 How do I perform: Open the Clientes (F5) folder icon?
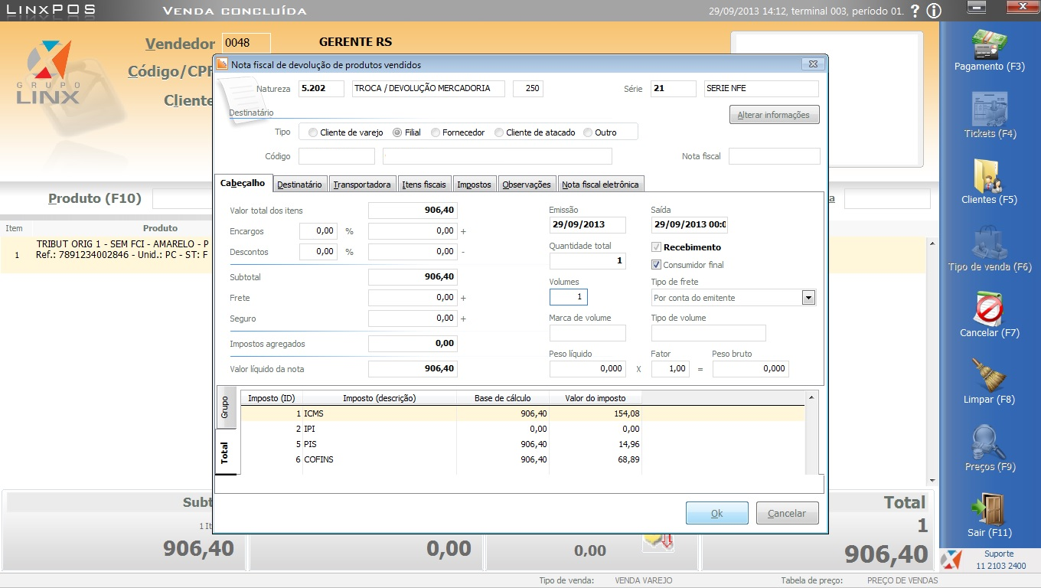point(989,176)
